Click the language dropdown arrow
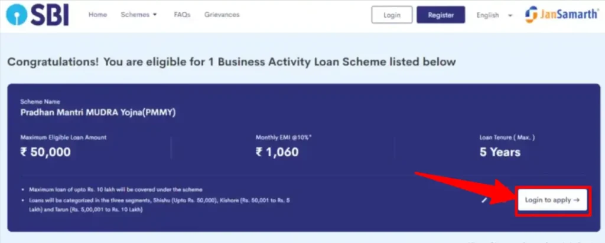605x243 pixels. [x=510, y=15]
